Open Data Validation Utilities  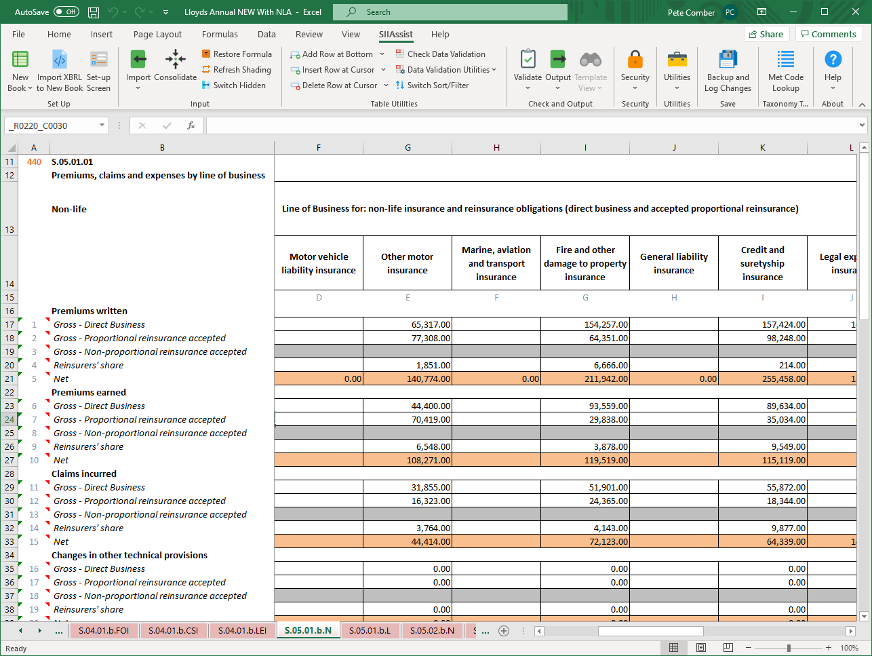pyautogui.click(x=446, y=70)
